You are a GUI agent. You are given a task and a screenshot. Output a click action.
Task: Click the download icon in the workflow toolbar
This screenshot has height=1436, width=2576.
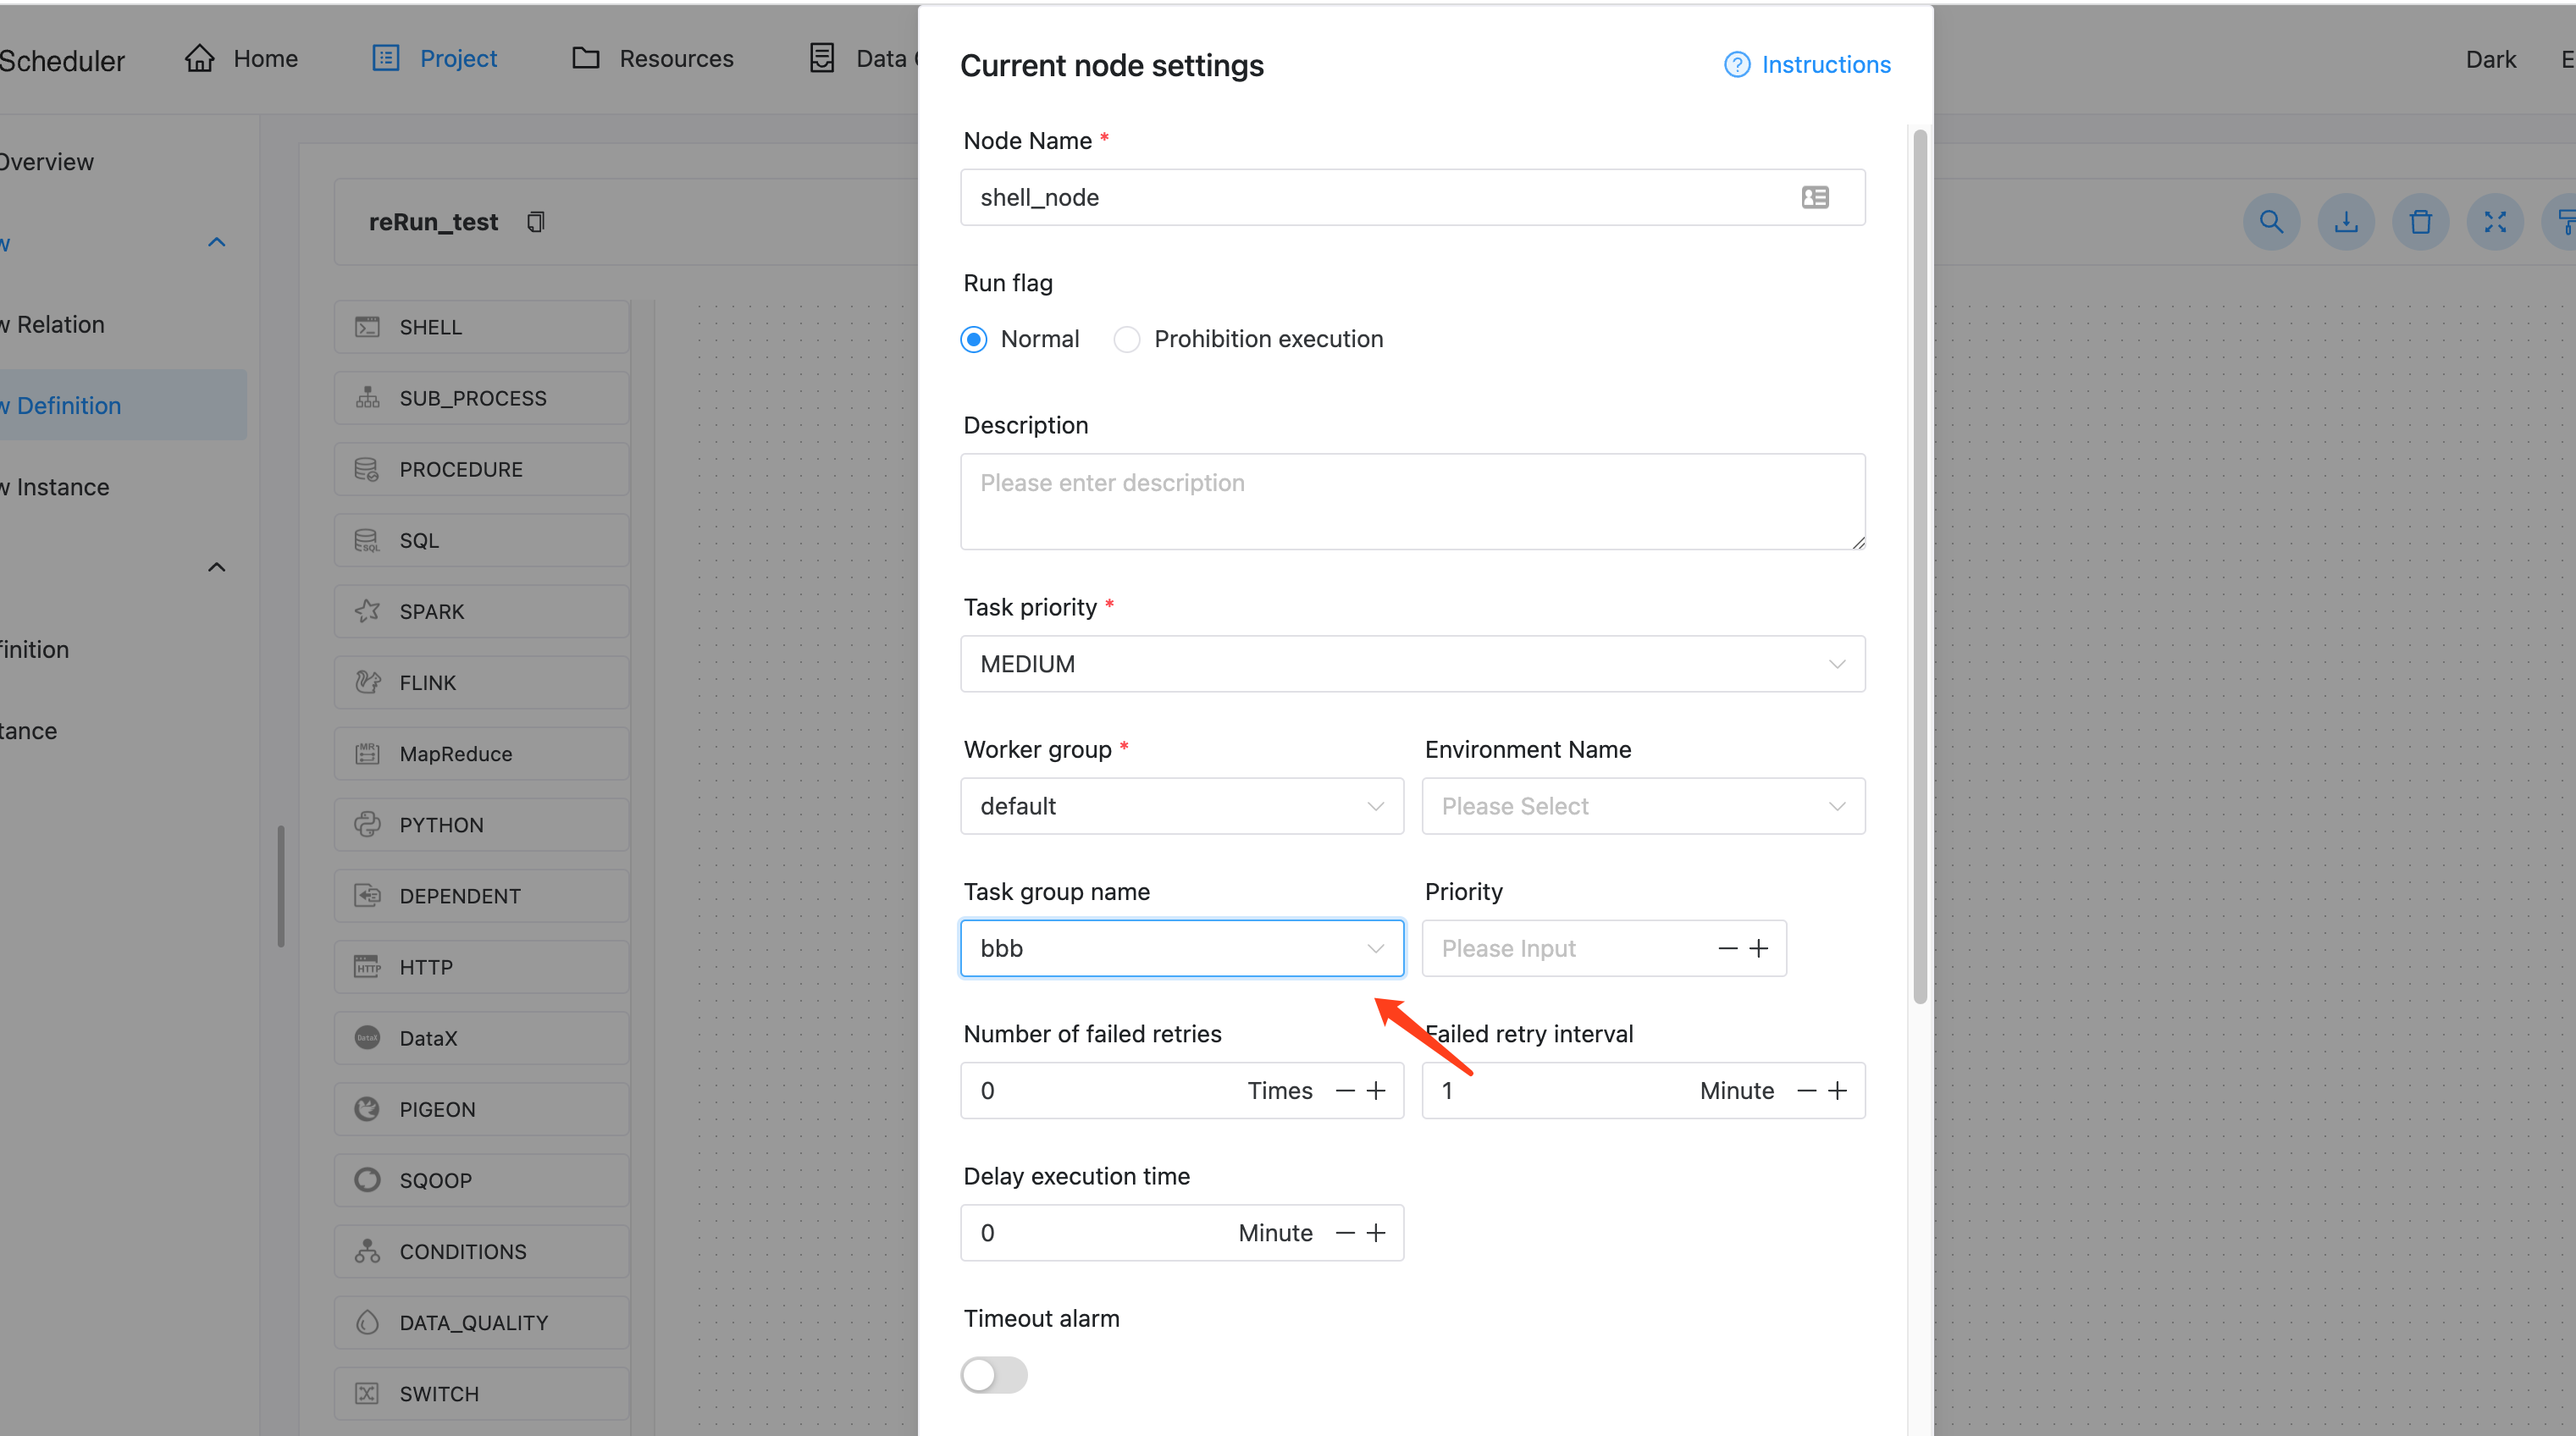pos(2346,222)
